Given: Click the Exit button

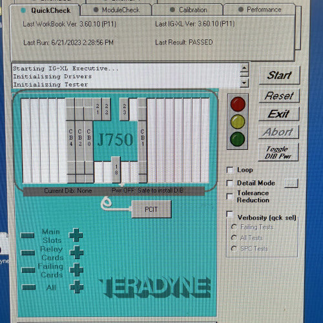Looking at the screenshot, I should pyautogui.click(x=278, y=114).
